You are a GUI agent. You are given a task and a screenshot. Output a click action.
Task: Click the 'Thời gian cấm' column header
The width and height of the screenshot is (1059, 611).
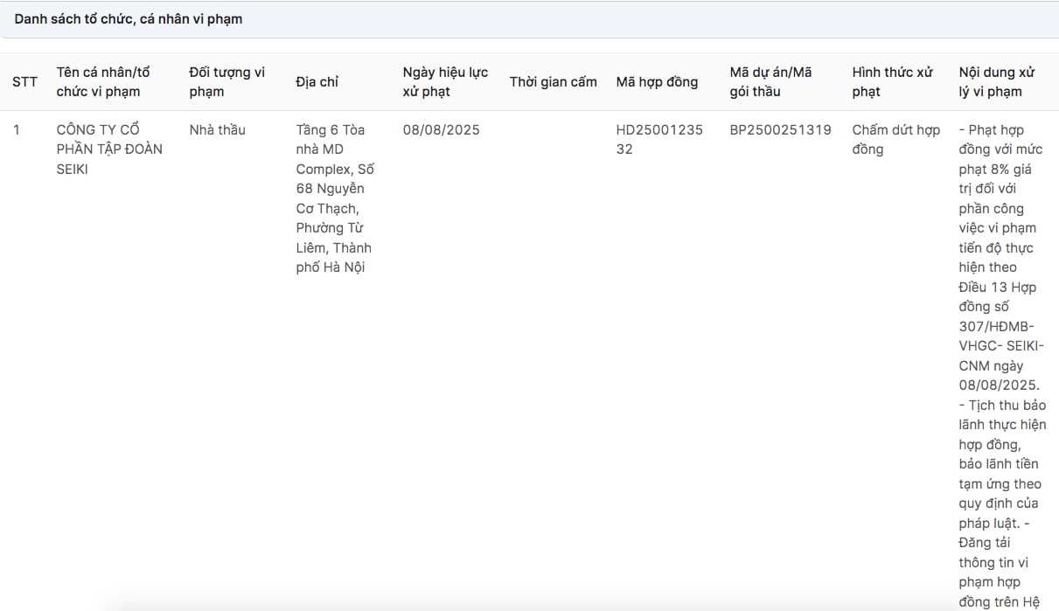pos(553,82)
